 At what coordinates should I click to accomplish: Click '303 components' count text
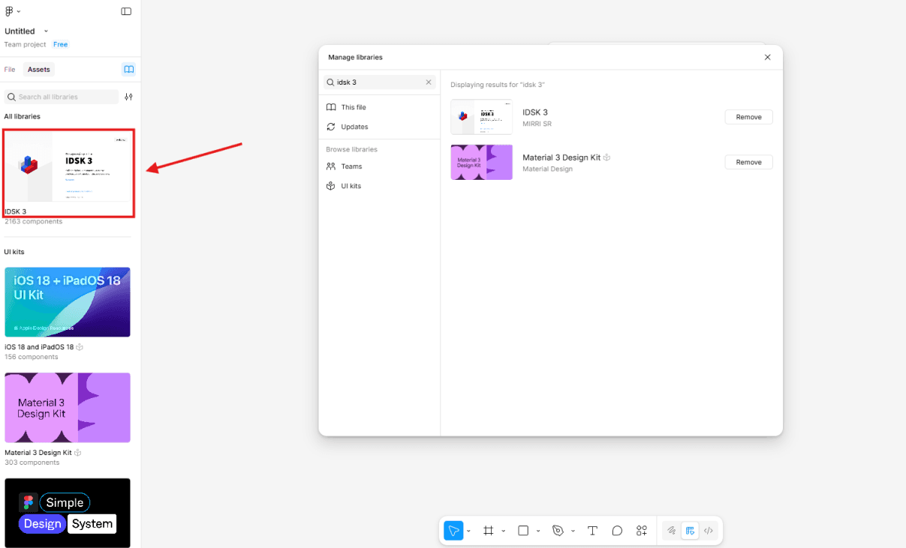32,463
